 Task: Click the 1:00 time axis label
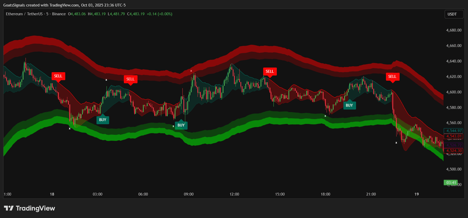[x=7, y=194]
